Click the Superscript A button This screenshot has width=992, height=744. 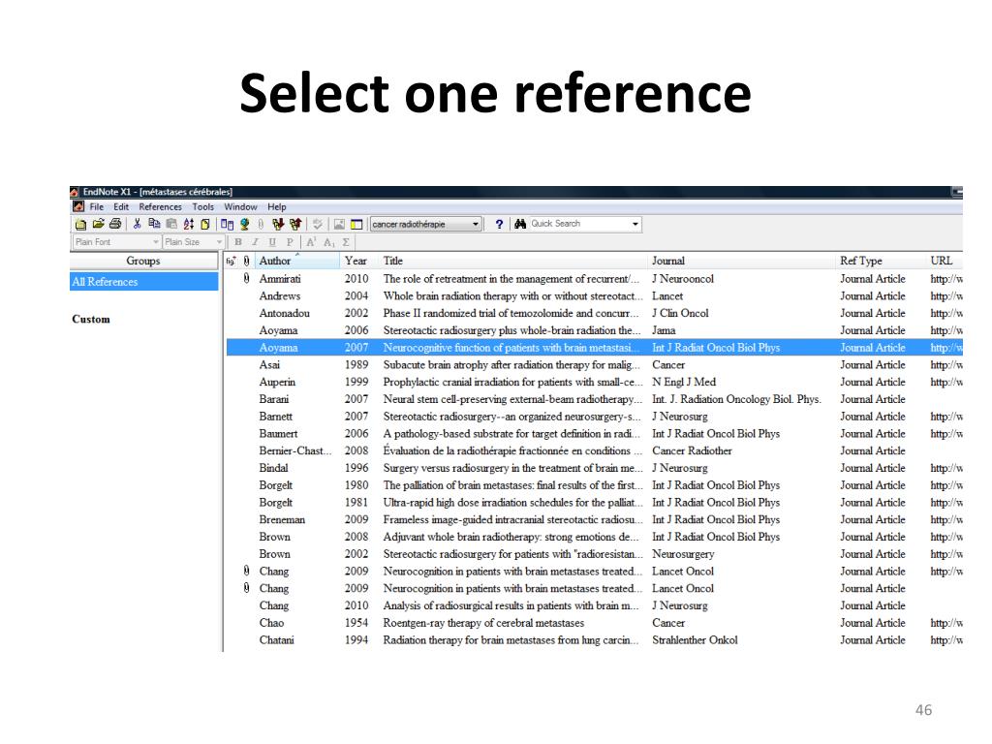pos(311,241)
